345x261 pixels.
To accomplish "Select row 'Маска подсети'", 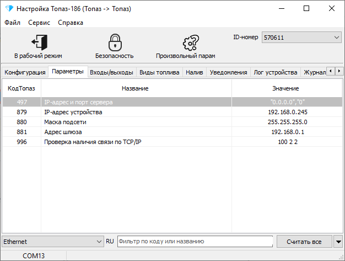I will click(172, 122).
